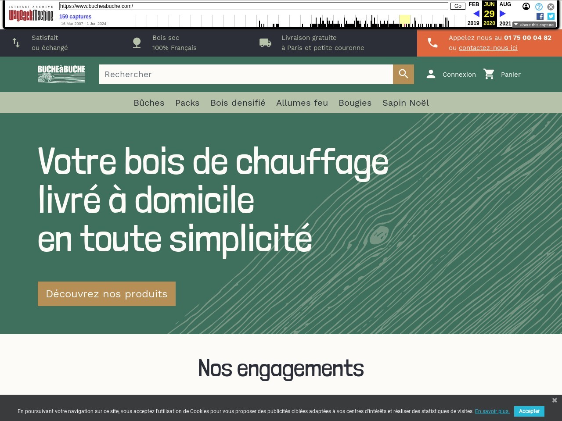Share capture via Facebook icon
This screenshot has width=562, height=421.
click(540, 16)
